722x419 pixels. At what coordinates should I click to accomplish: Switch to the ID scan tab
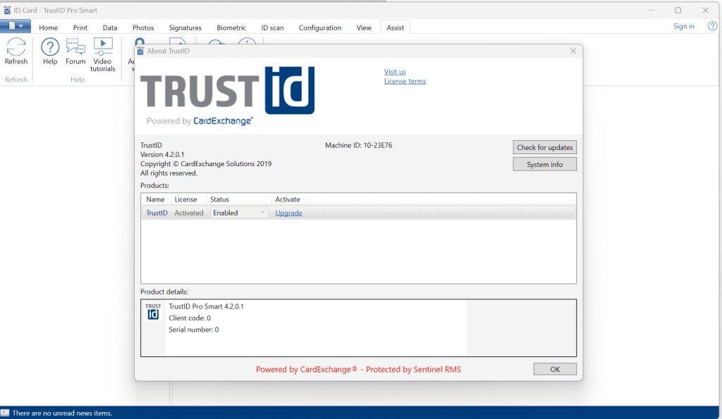tap(273, 27)
